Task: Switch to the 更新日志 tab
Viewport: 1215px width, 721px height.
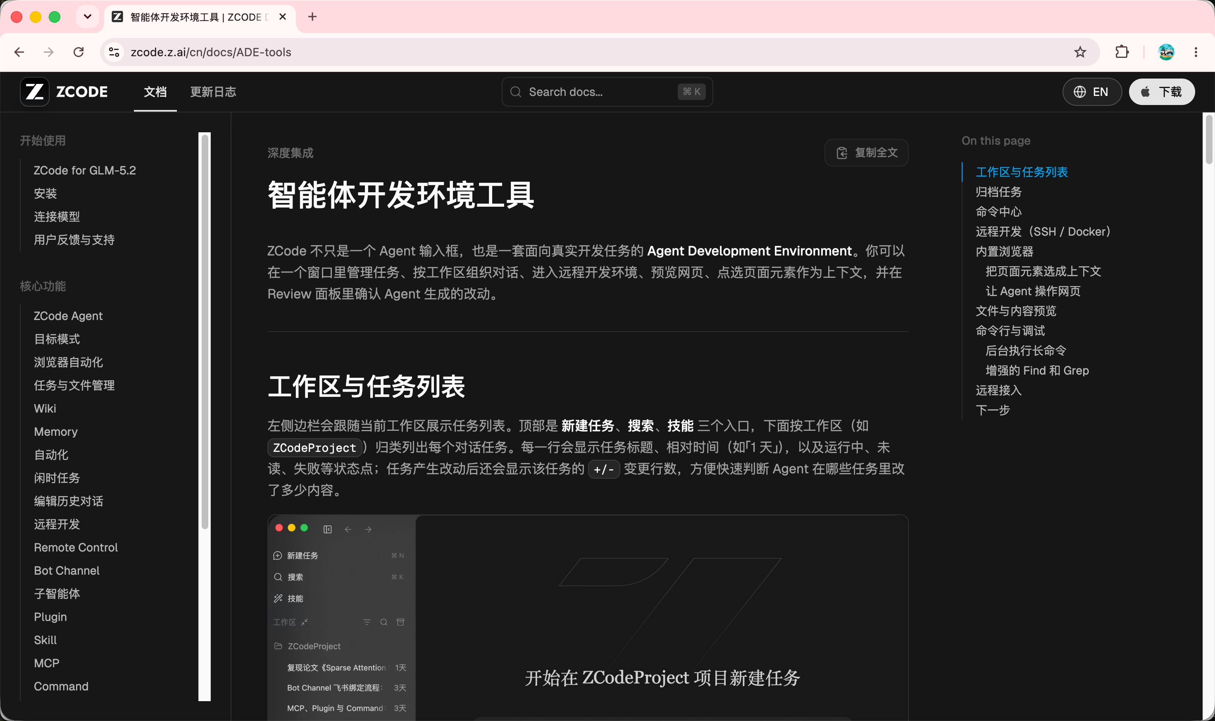Action: click(213, 92)
